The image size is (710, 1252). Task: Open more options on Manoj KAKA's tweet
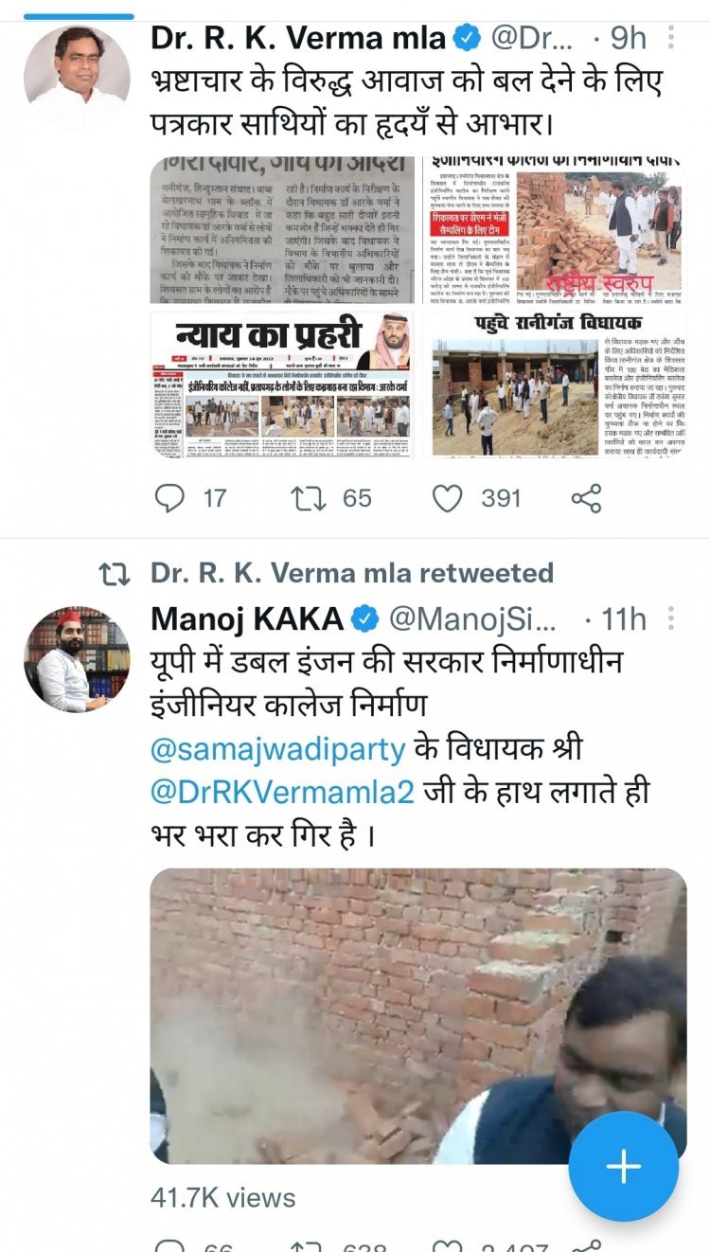tap(670, 619)
